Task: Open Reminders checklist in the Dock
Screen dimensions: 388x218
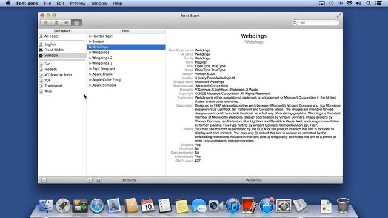Action: [164, 206]
